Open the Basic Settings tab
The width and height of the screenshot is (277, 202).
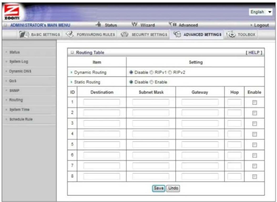pyautogui.click(x=40, y=34)
